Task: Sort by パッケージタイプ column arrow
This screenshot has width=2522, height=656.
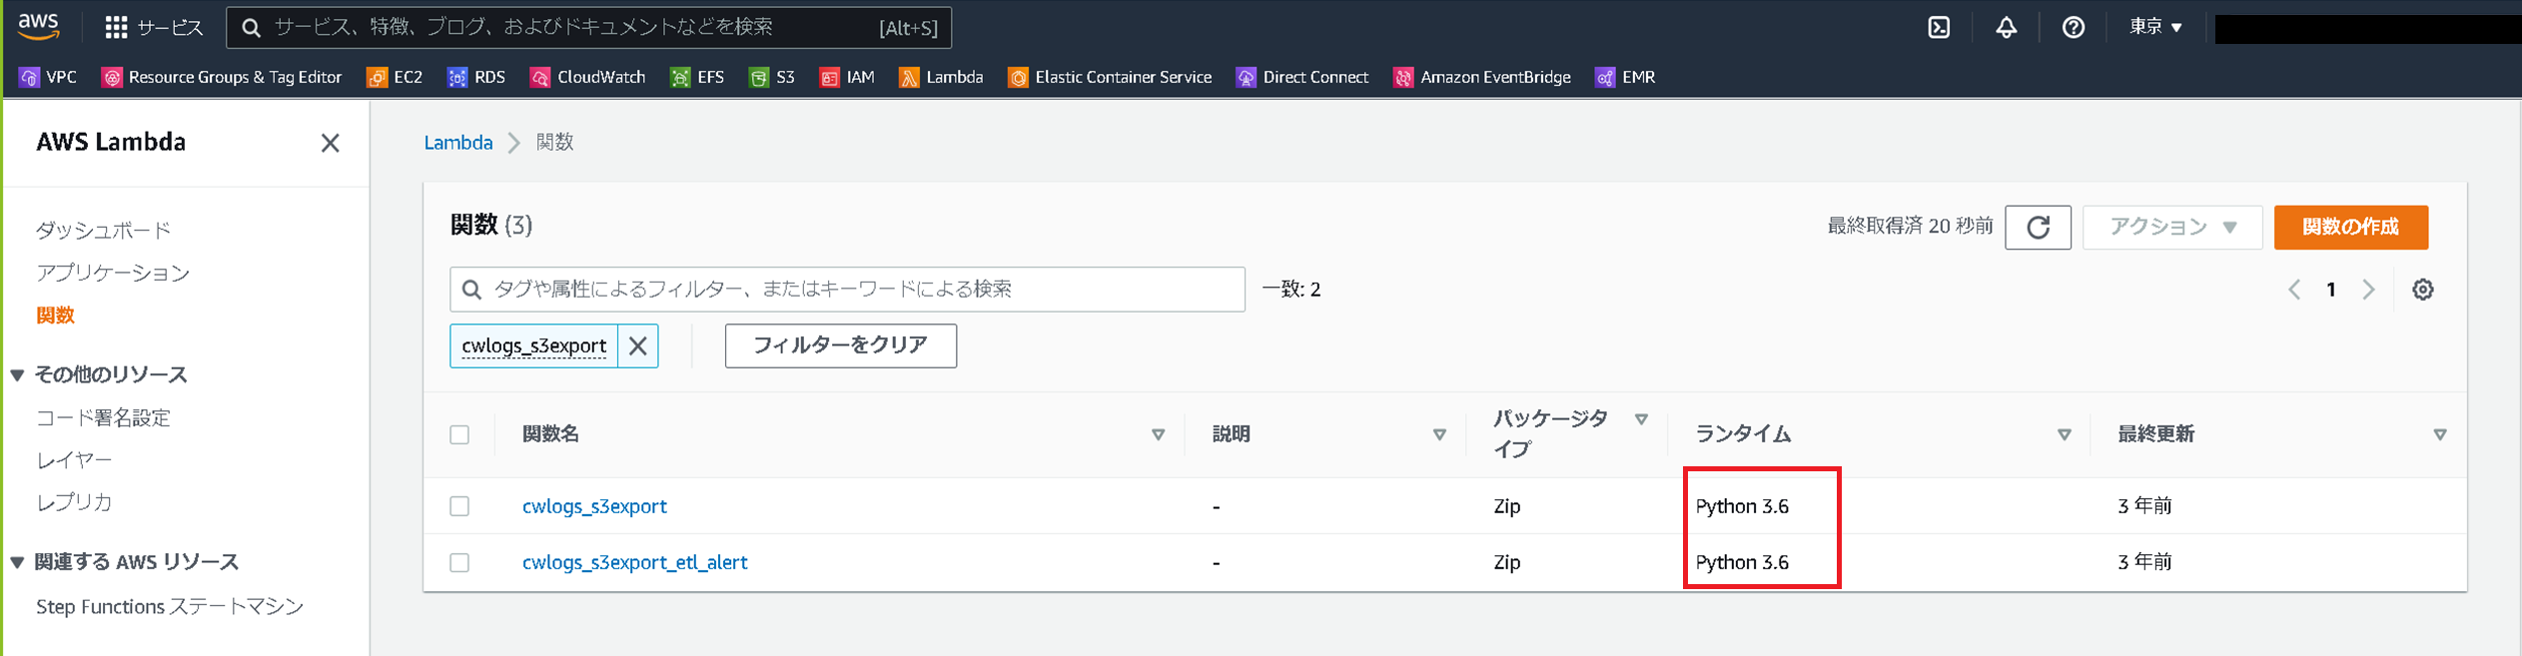Action: pyautogui.click(x=1641, y=419)
